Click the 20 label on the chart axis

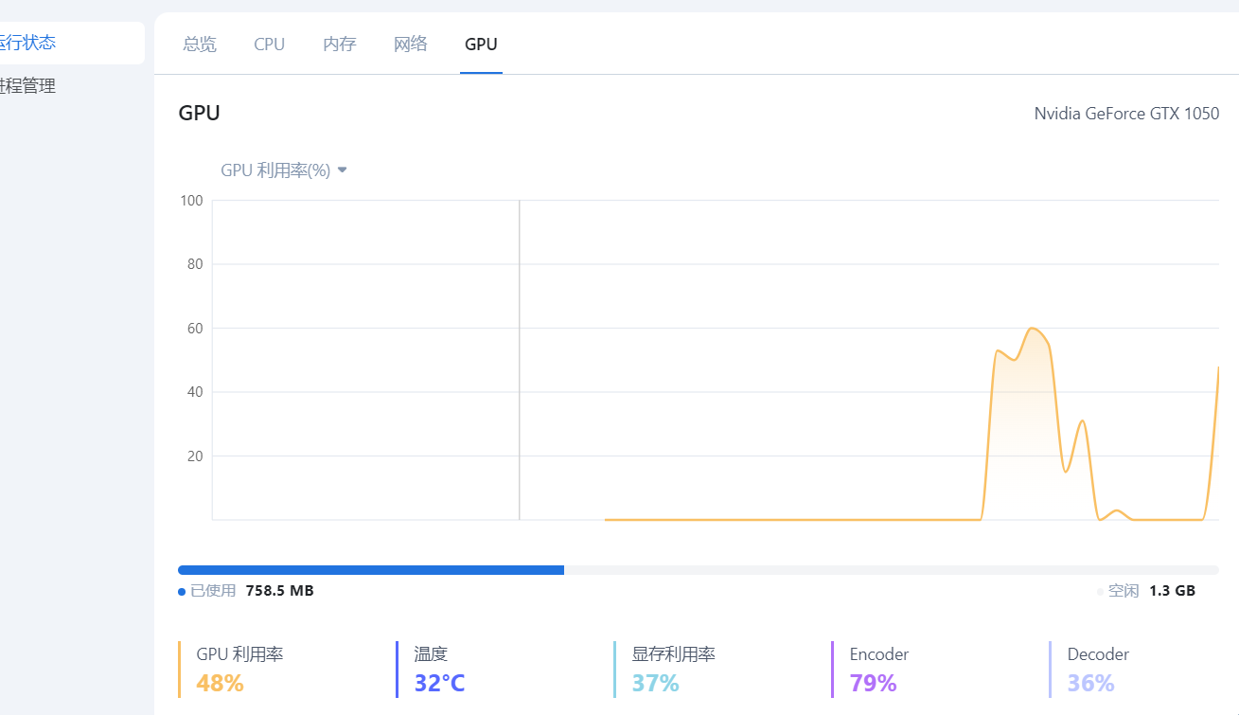195,456
